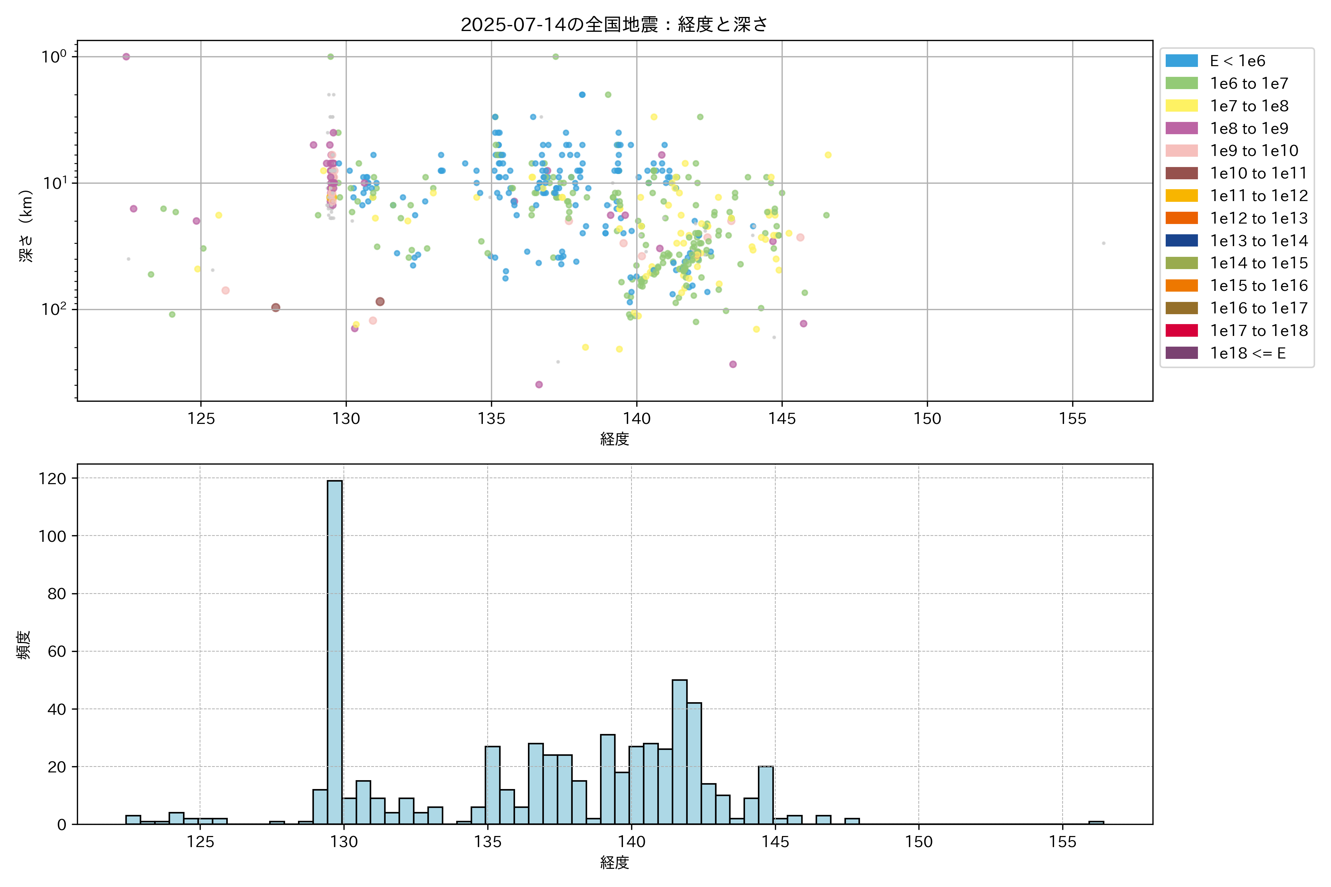Click the chart title '2025-07-14の全国地震'
The image size is (1331, 887).
tap(614, 24)
